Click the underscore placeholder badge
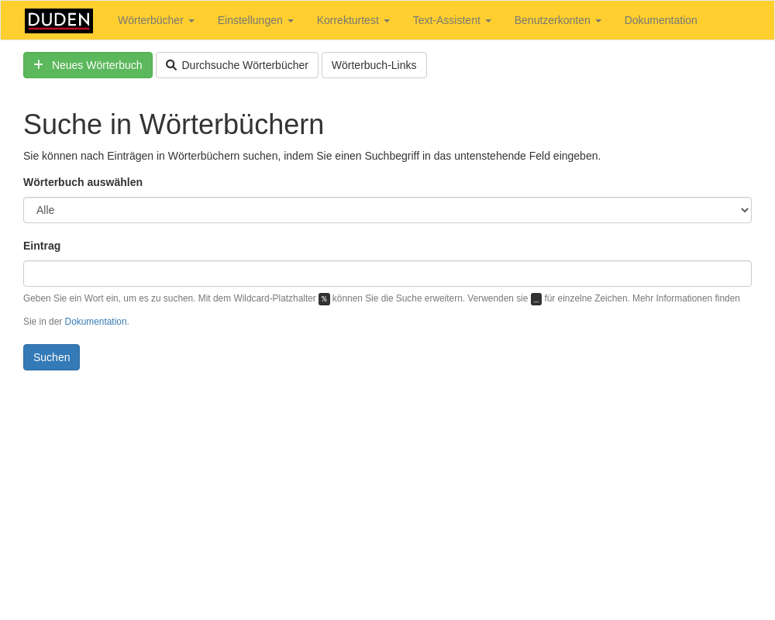The height and width of the screenshot is (620, 775). tap(536, 299)
